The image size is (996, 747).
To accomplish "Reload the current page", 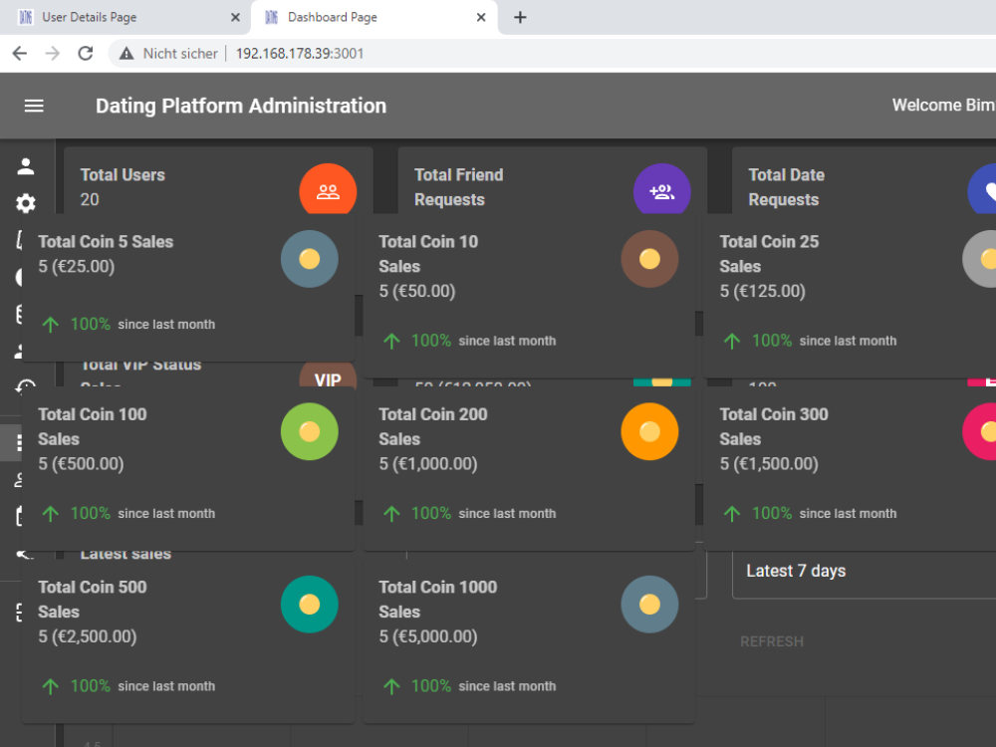I will pos(86,54).
